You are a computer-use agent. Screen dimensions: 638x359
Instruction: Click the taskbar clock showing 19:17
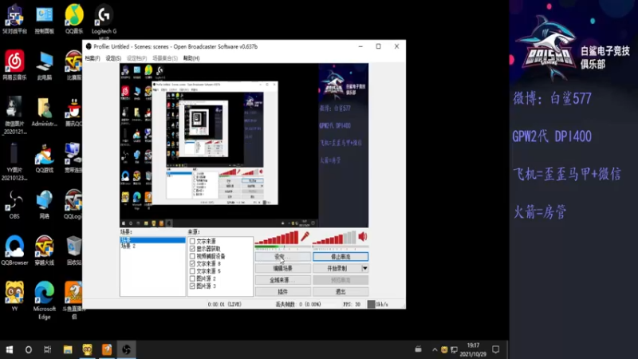pyautogui.click(x=473, y=349)
